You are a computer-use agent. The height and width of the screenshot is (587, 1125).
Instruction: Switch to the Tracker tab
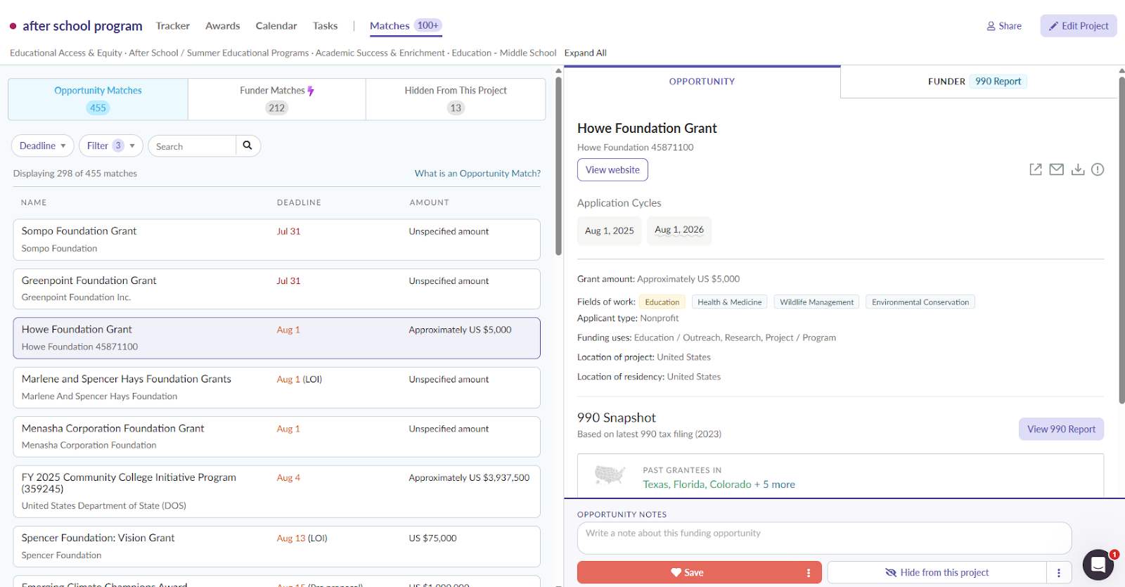point(172,26)
